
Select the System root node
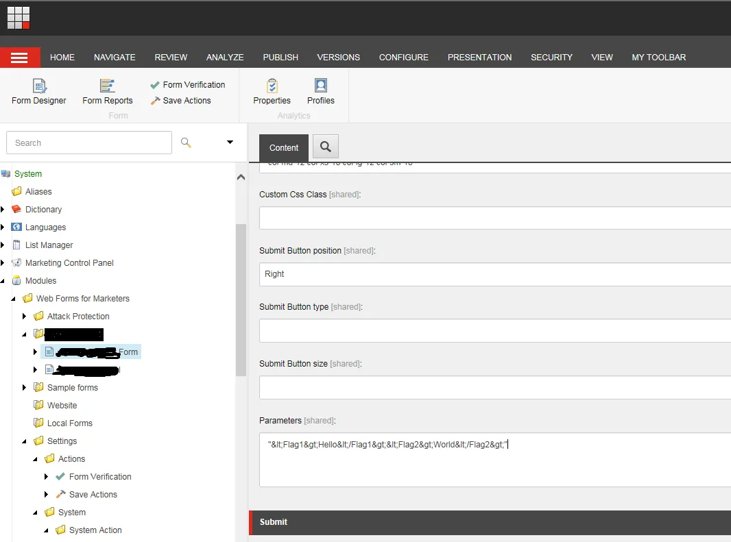tap(28, 174)
